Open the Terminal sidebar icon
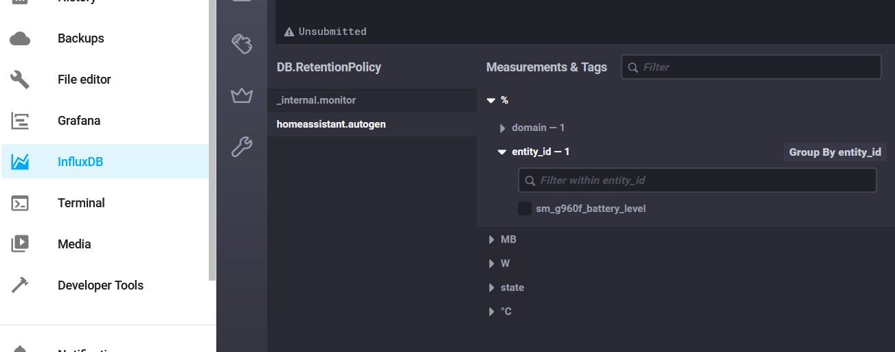Viewport: 895px width, 352px height. coord(20,203)
